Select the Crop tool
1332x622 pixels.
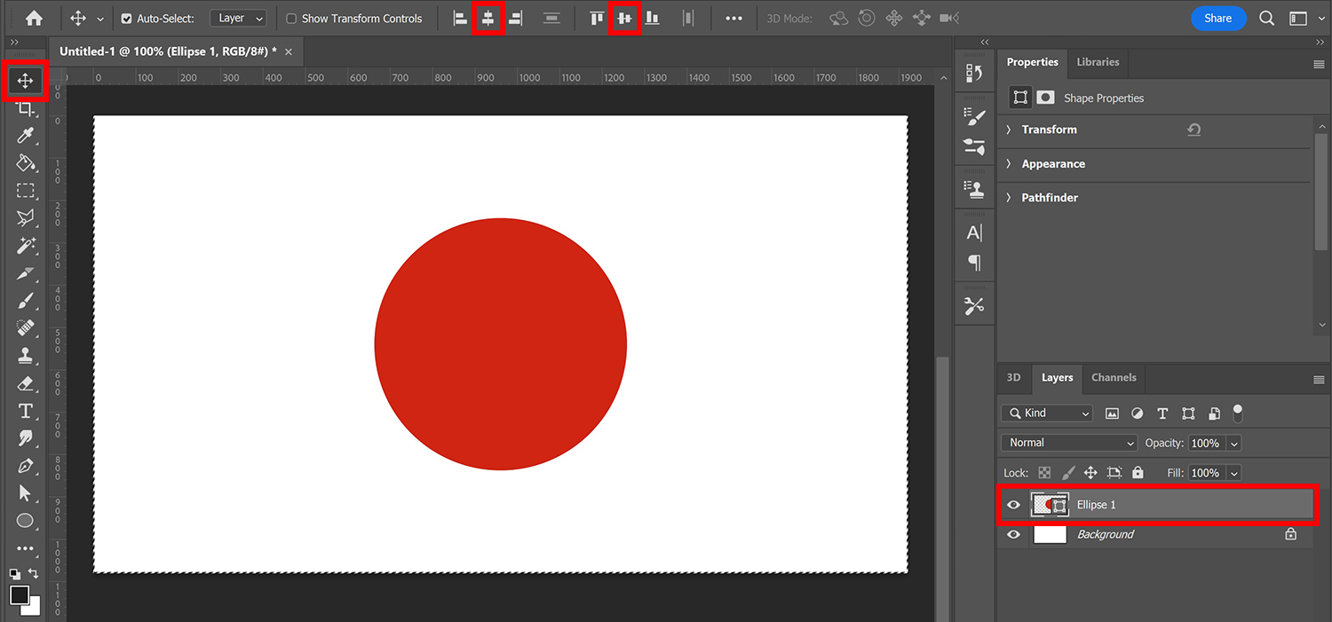[x=25, y=109]
